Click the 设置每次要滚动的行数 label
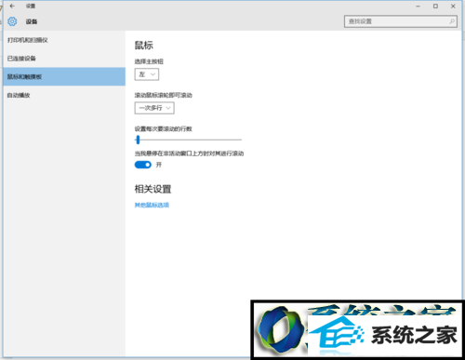Viewport: 465px width, 360px height. (164, 128)
